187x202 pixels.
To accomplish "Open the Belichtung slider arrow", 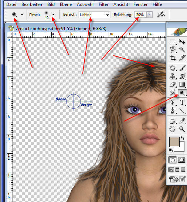I will (x=149, y=14).
